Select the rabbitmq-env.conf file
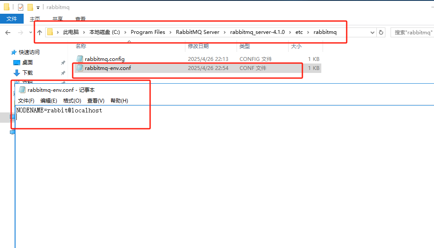Screen dimensions: 434x248 [x=108, y=68]
